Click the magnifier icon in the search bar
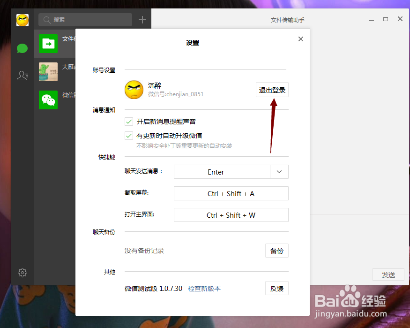 click(47, 20)
